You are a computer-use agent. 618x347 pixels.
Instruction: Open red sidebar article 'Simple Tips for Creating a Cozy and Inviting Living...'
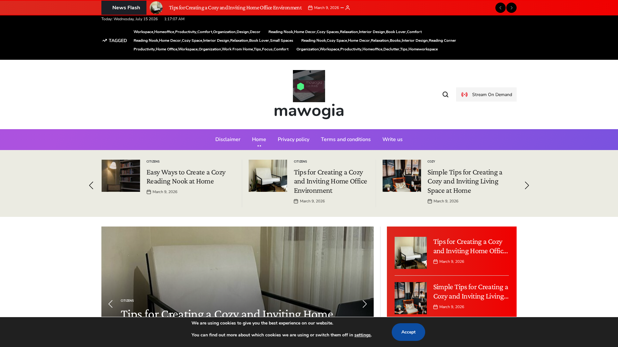[x=471, y=291]
